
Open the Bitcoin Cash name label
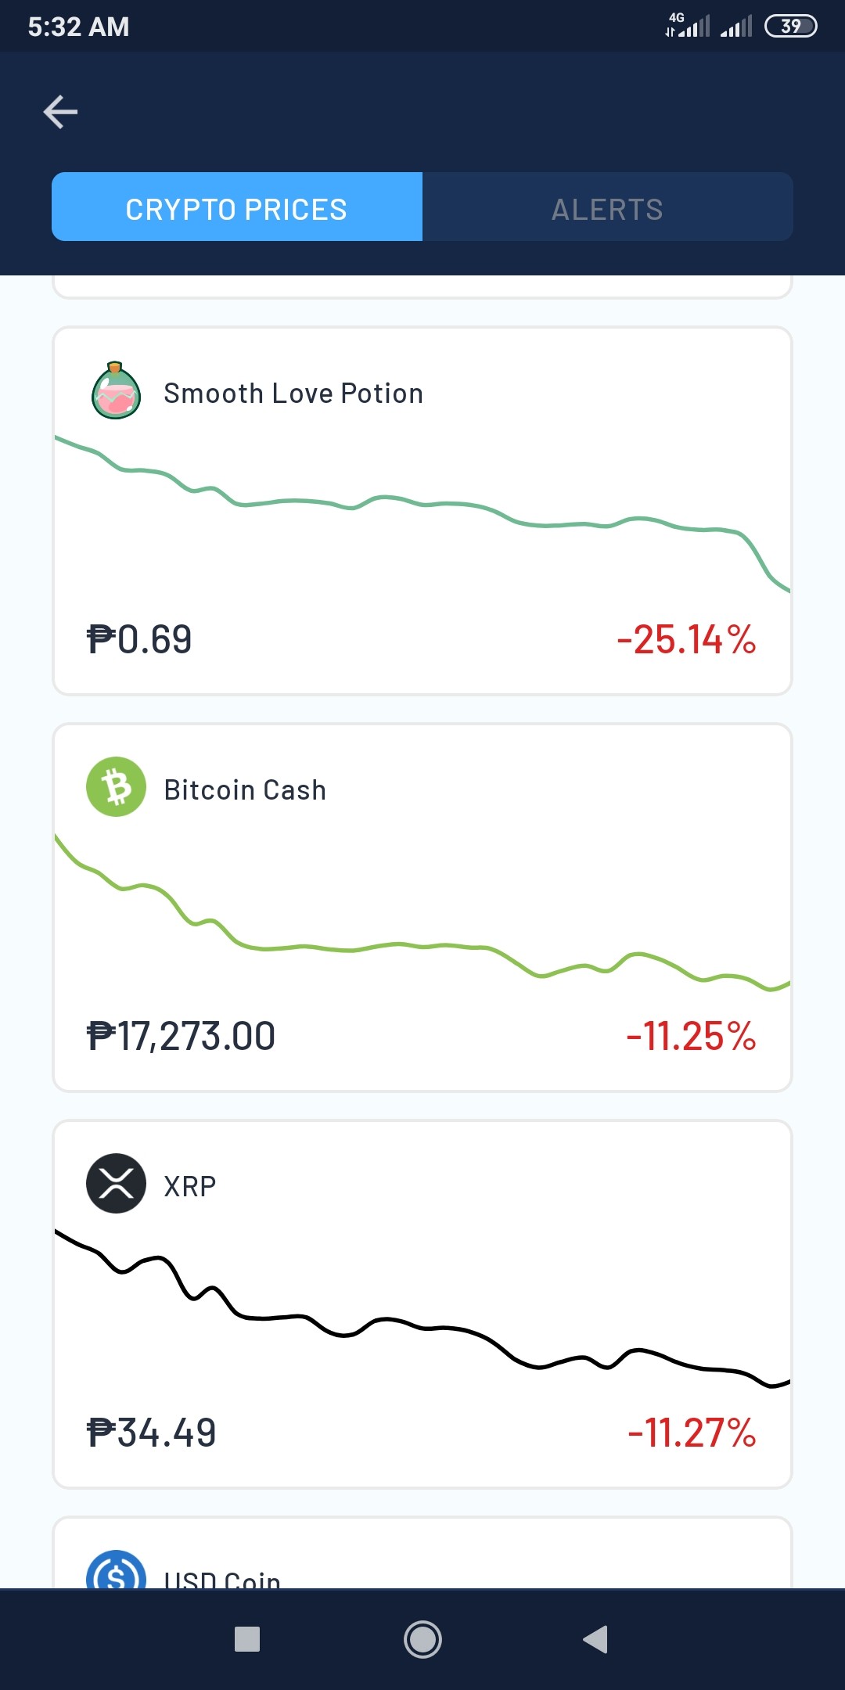pos(245,790)
